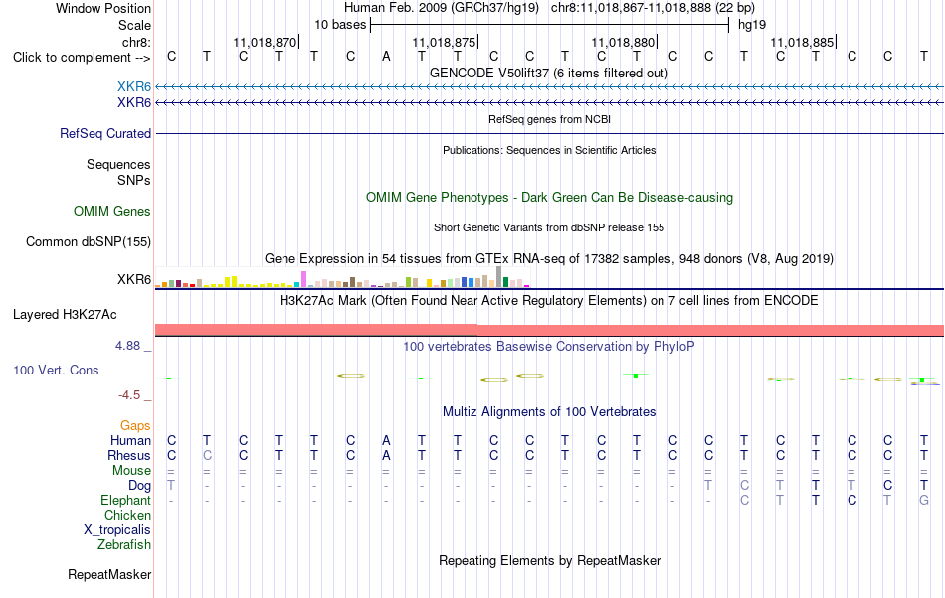Click the Dog species label

(139, 486)
